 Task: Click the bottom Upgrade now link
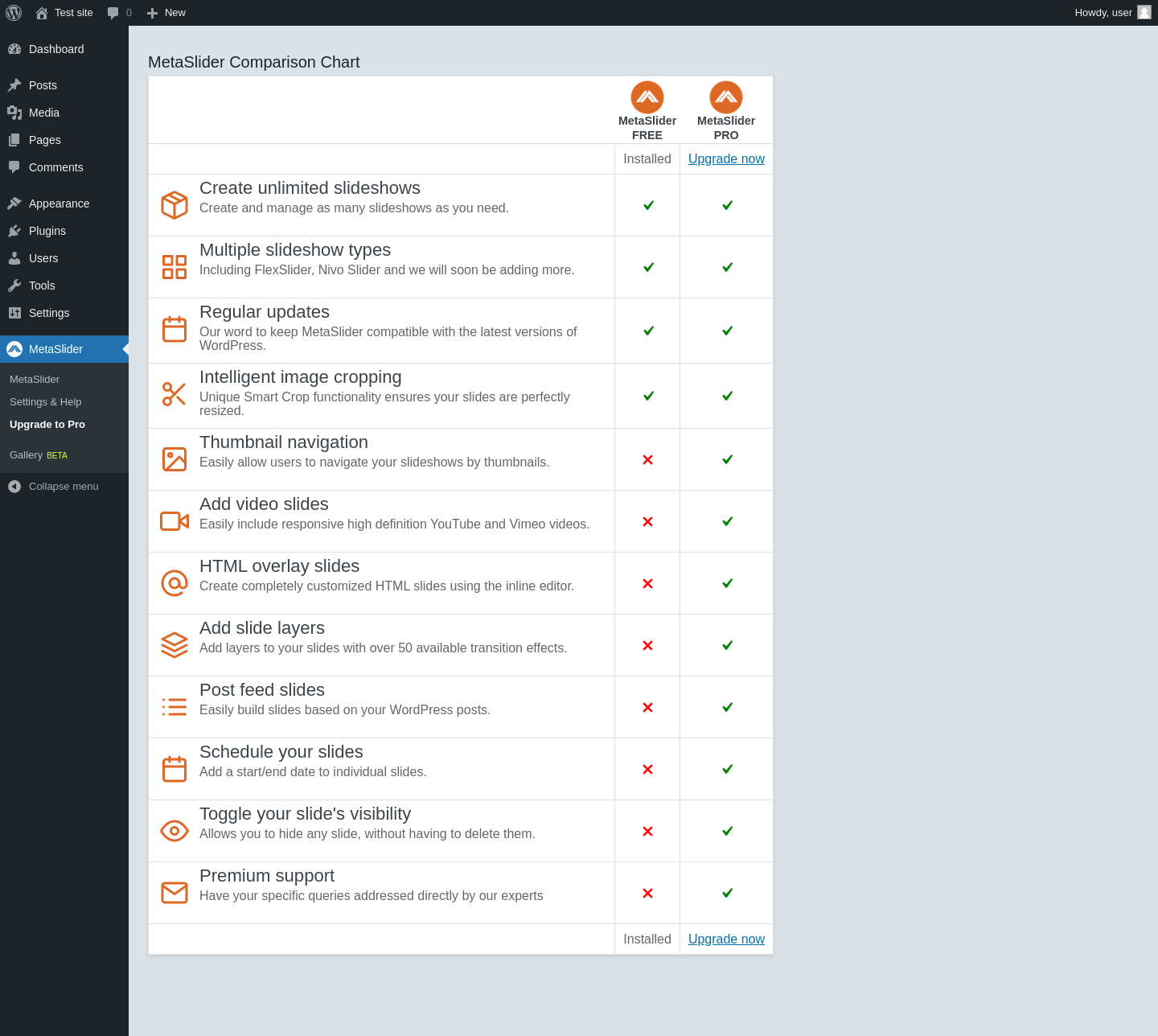click(726, 939)
